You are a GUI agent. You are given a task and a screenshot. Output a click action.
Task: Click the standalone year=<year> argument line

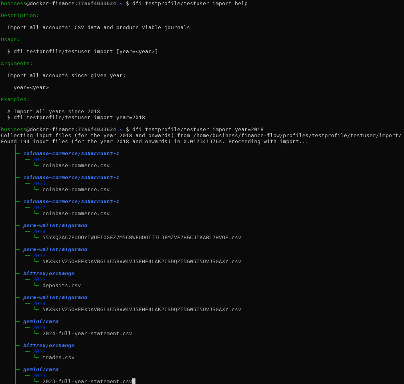(31, 88)
